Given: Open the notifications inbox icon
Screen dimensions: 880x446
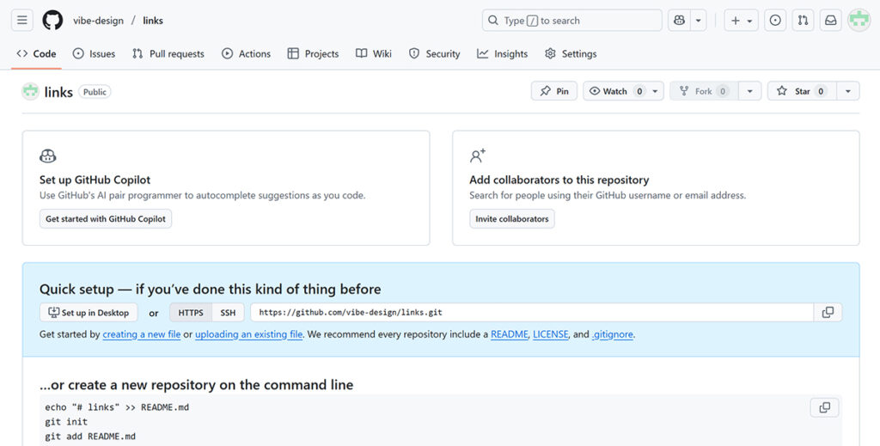Looking at the screenshot, I should pos(830,20).
